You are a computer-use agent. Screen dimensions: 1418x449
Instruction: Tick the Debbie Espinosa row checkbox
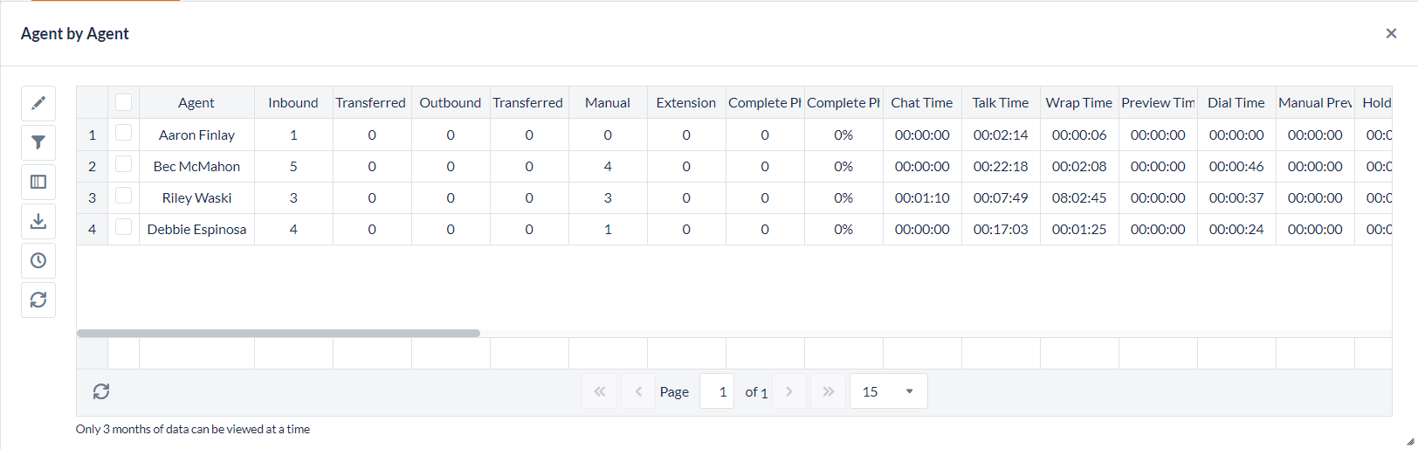(x=124, y=228)
